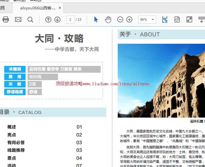
Task: Click the Yungang Grottoes photo
Action: (161, 80)
